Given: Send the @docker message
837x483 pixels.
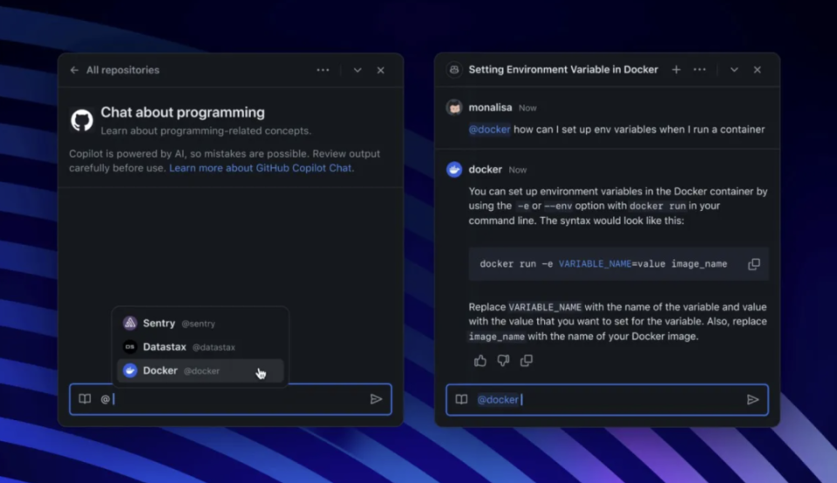Looking at the screenshot, I should coord(752,399).
